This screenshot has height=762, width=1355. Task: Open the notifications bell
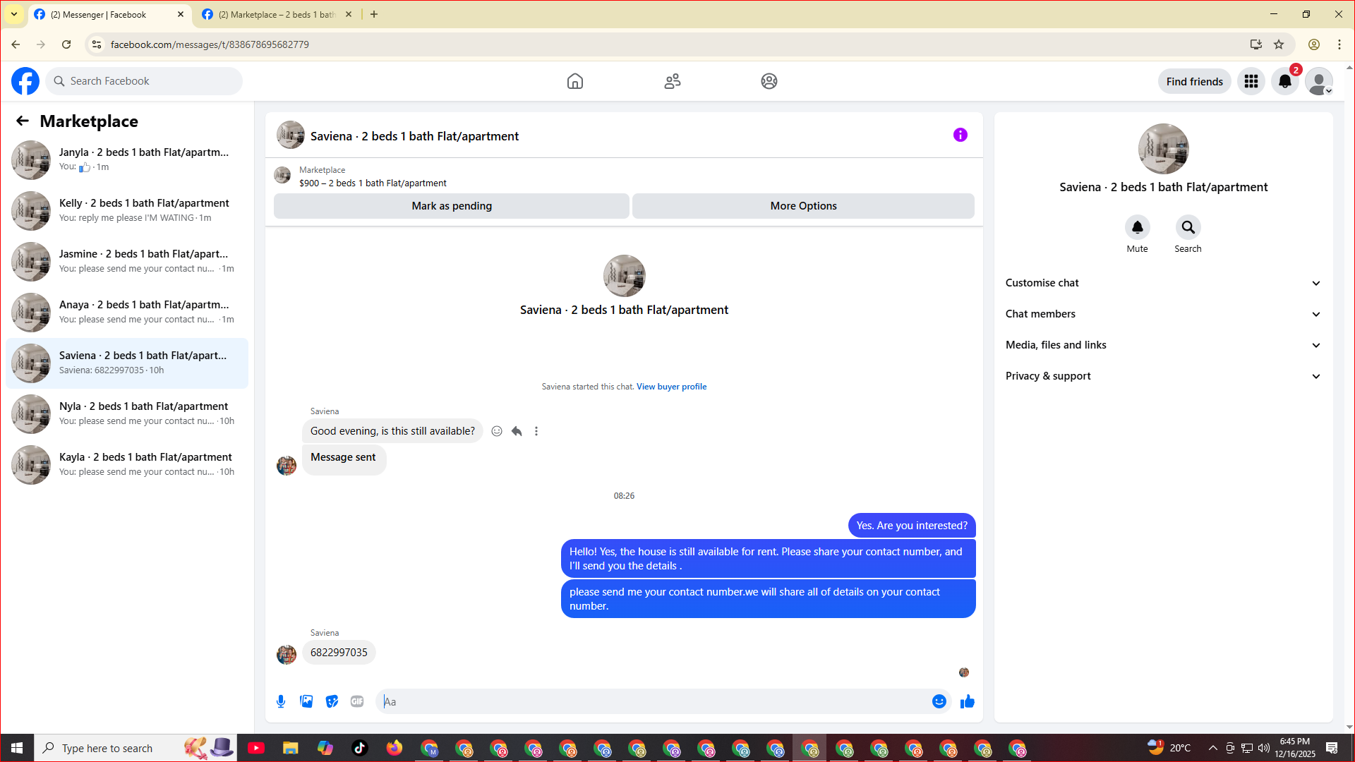coord(1285,81)
